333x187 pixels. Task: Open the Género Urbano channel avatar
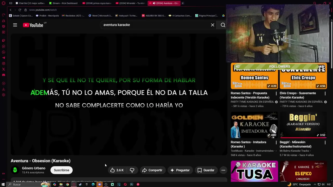point(15,170)
